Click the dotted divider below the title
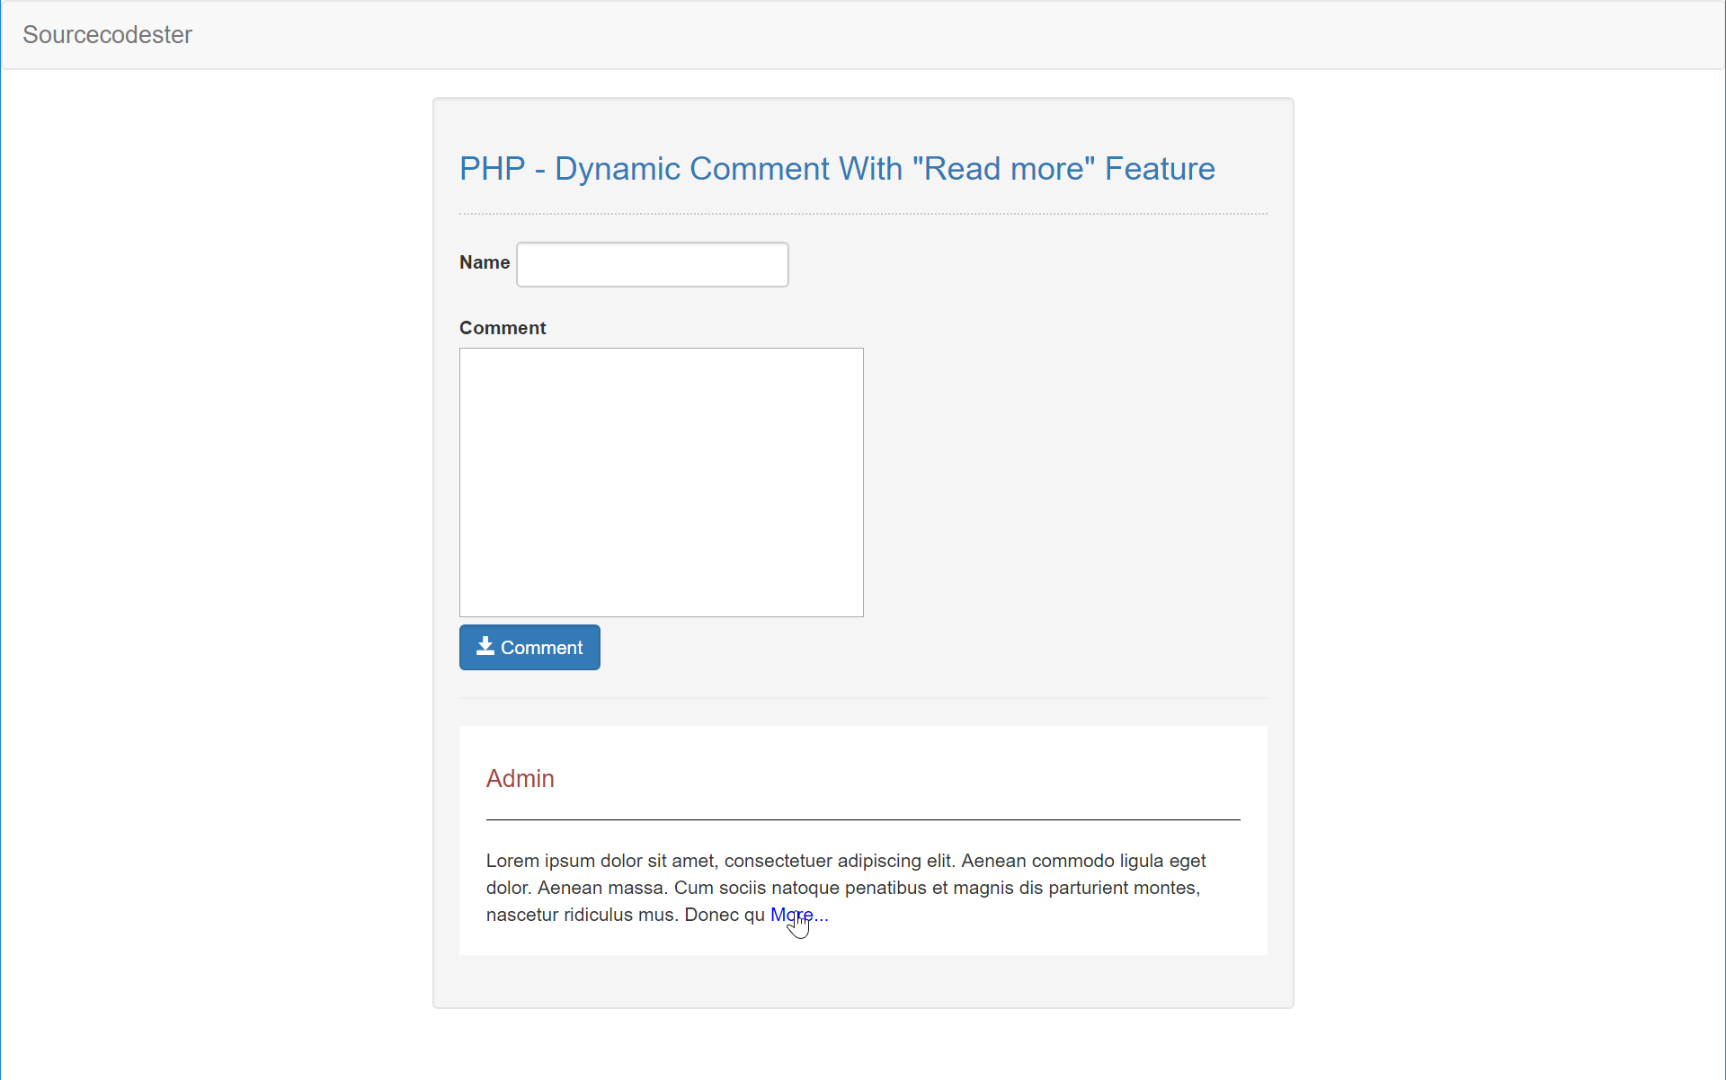This screenshot has width=1726, height=1080. pyautogui.click(x=863, y=214)
